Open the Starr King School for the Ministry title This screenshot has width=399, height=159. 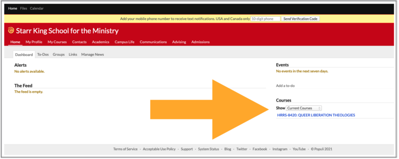pyautogui.click(x=67, y=31)
